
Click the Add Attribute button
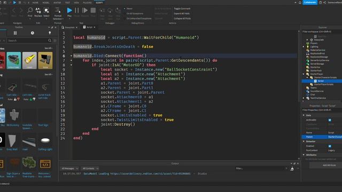329,165
